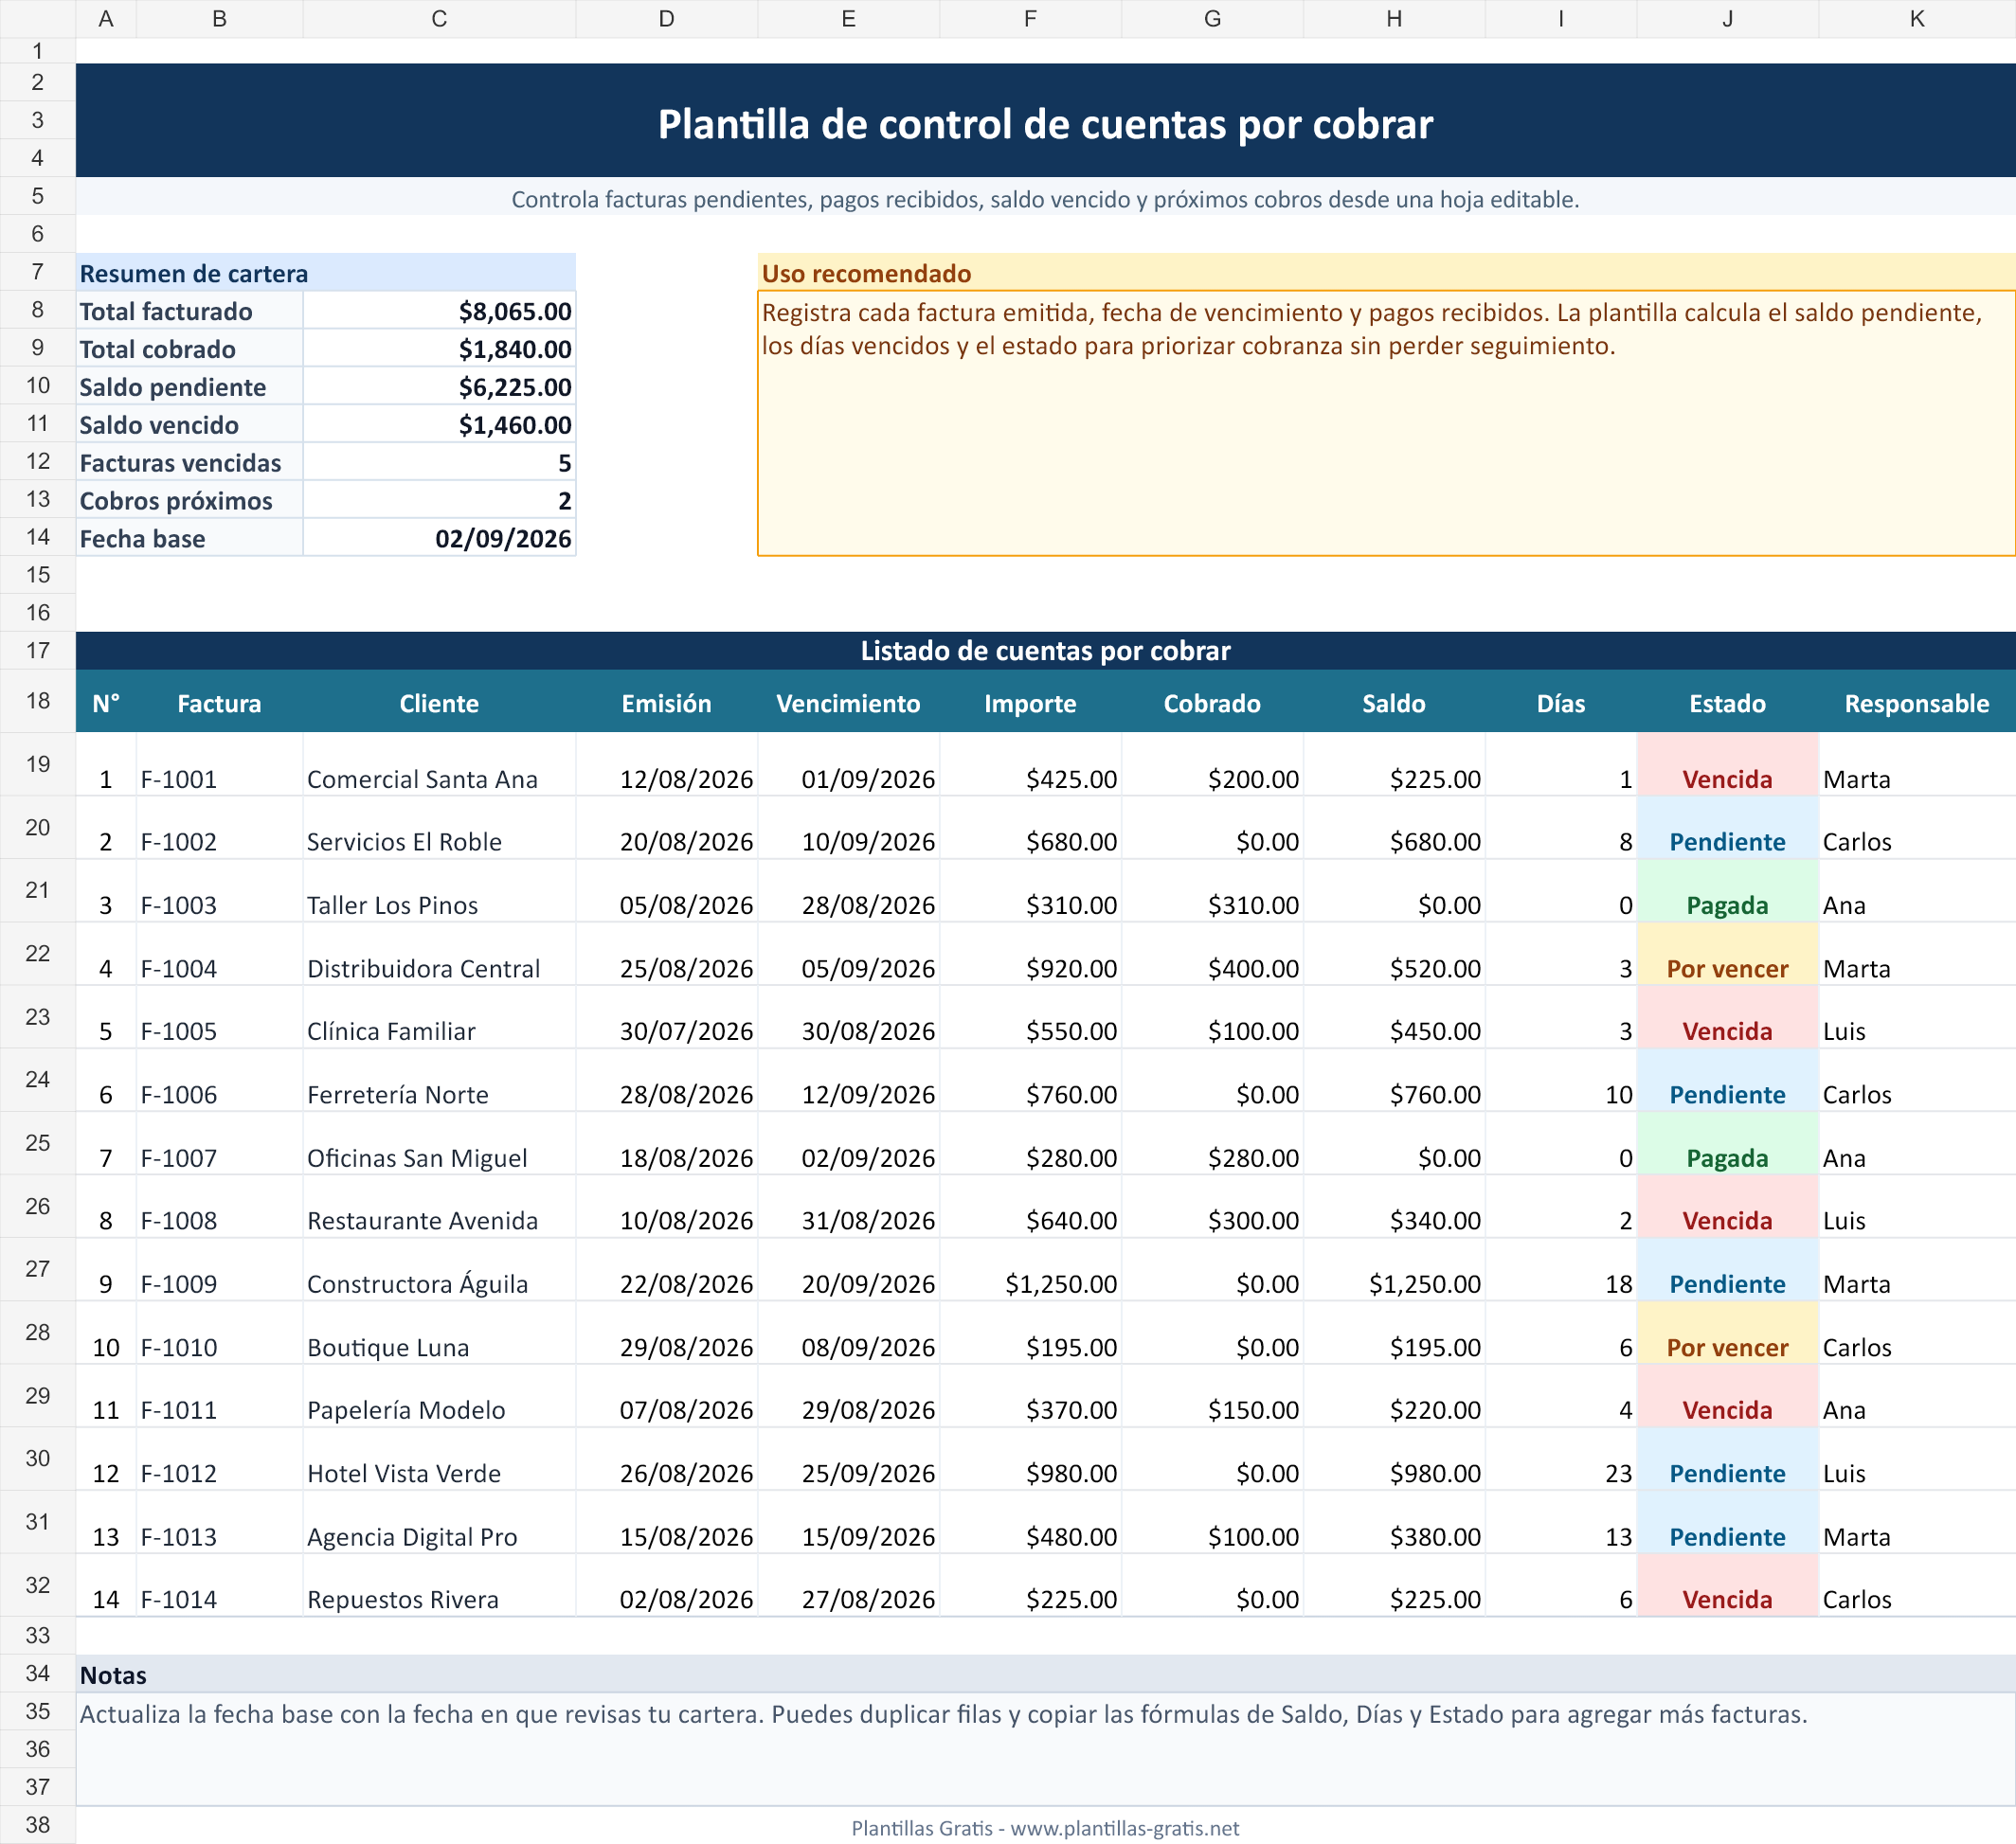
Task: Select the Total cobrado value $1,840.00
Action: click(x=439, y=349)
